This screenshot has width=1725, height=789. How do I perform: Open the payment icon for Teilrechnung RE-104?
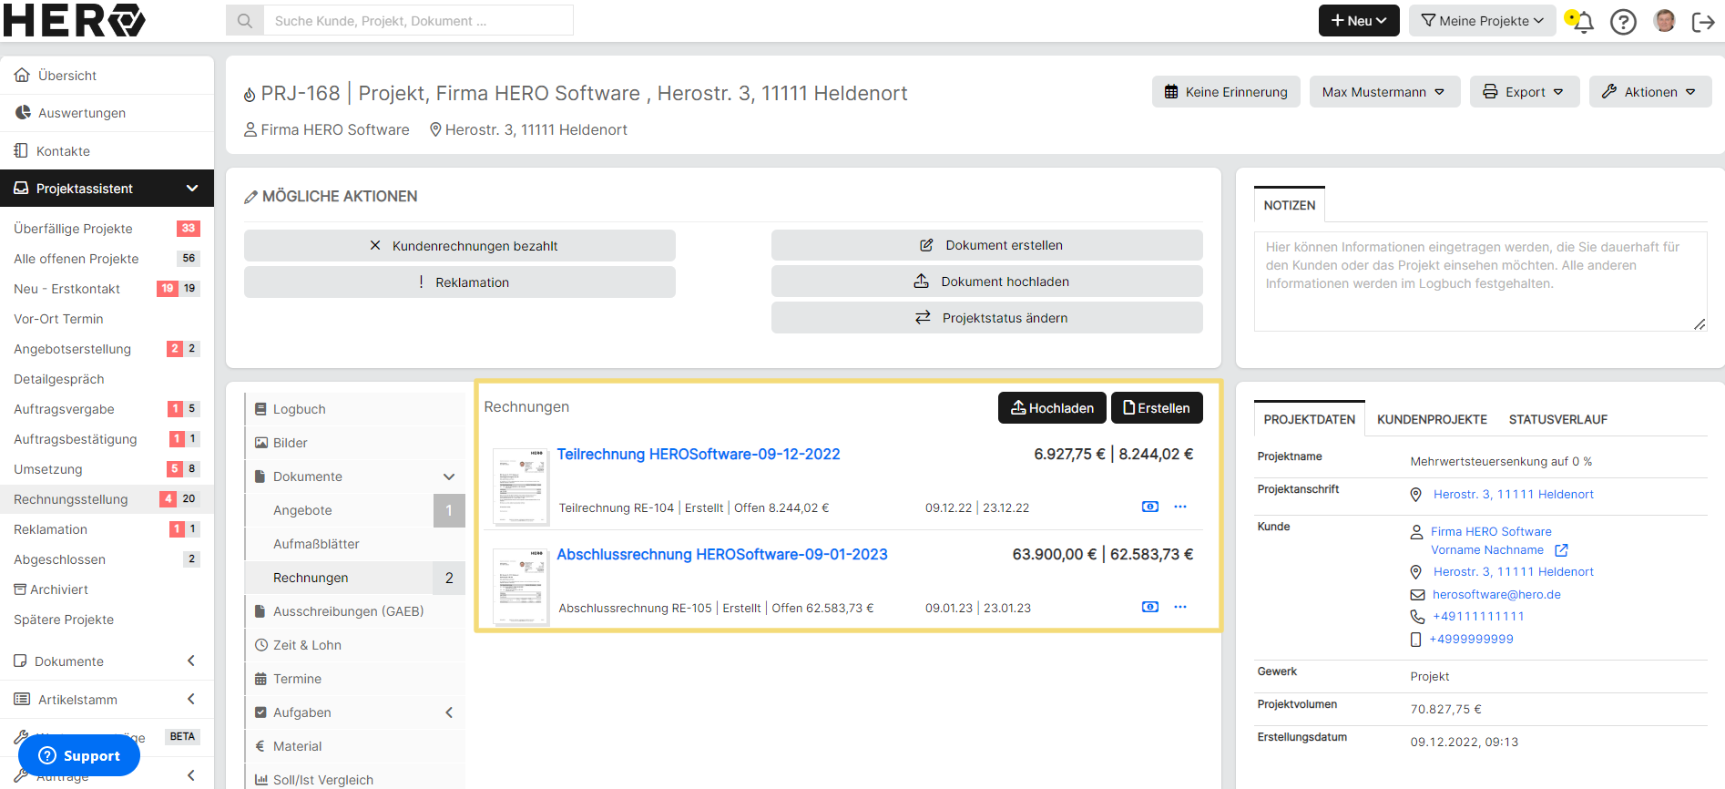1150,507
